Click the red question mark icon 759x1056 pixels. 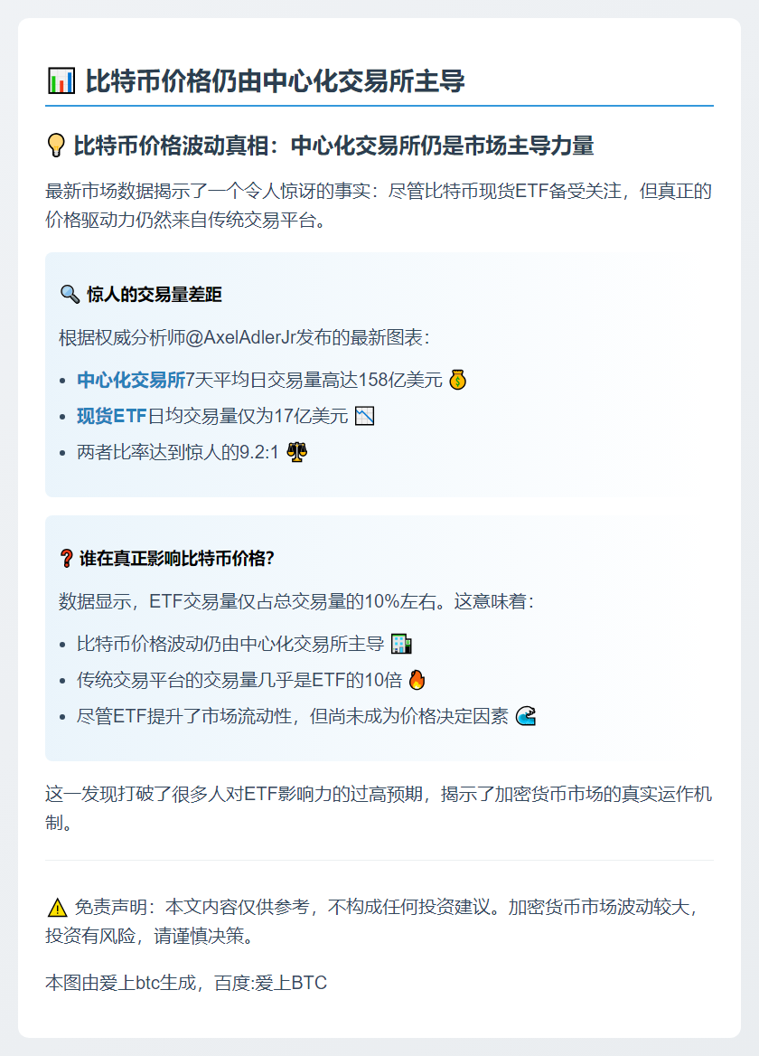pos(66,559)
